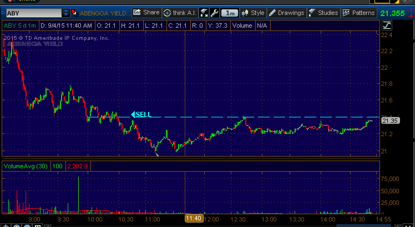Launch the think A.I. tool
The image size is (415, 227).
tap(179, 12)
